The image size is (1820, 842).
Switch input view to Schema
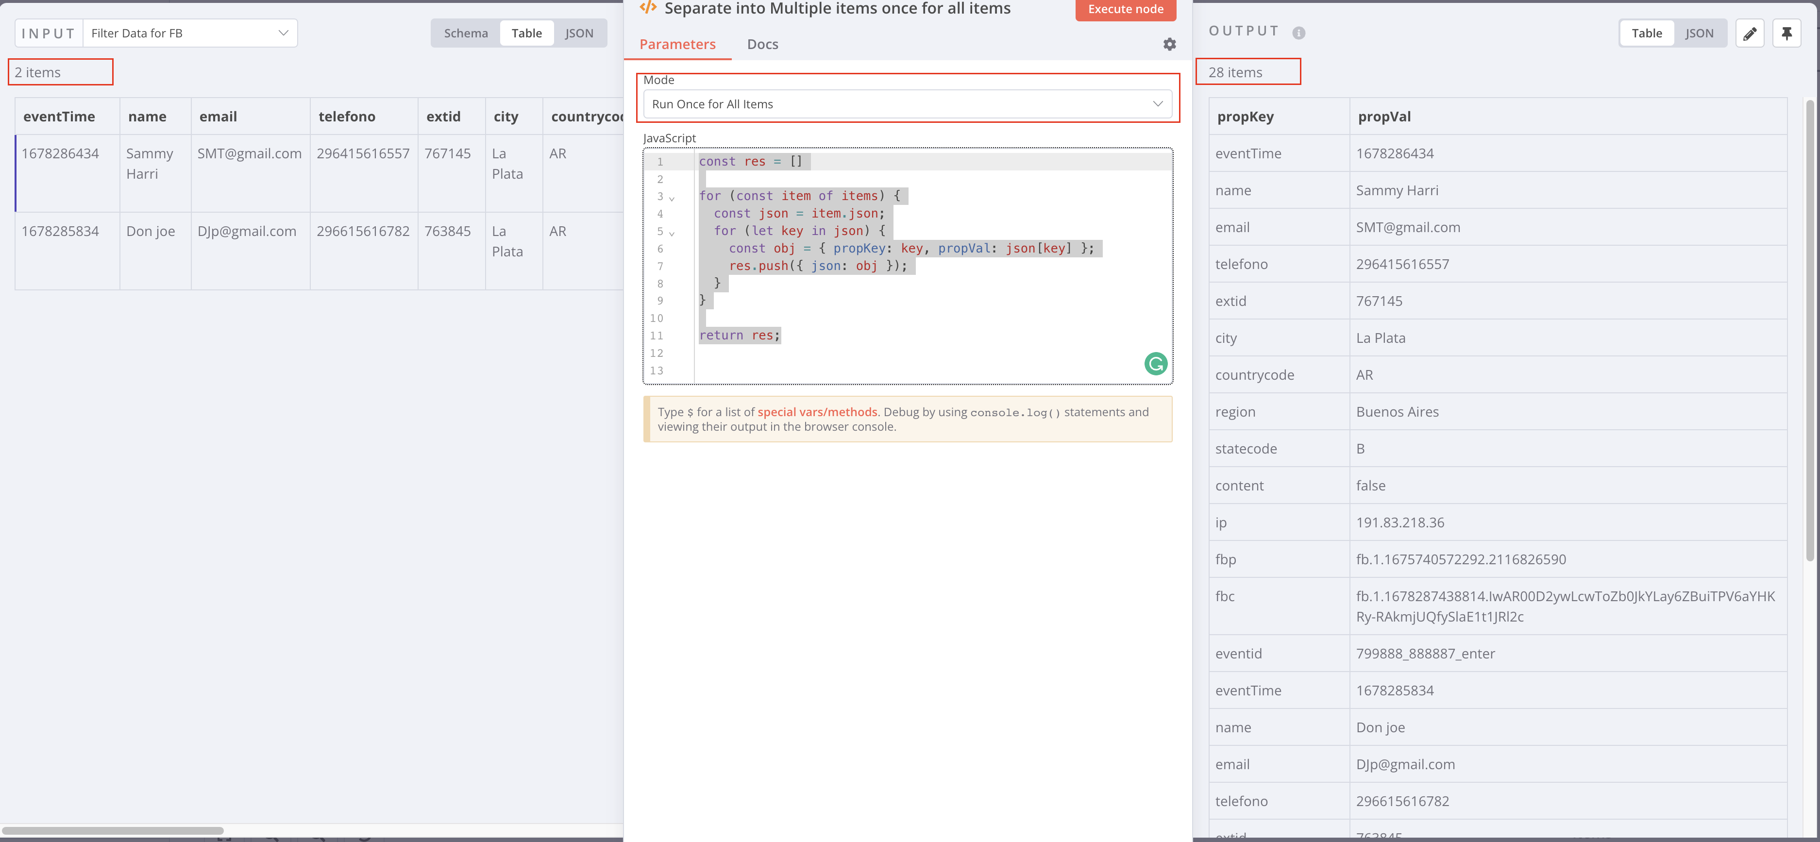[466, 33]
